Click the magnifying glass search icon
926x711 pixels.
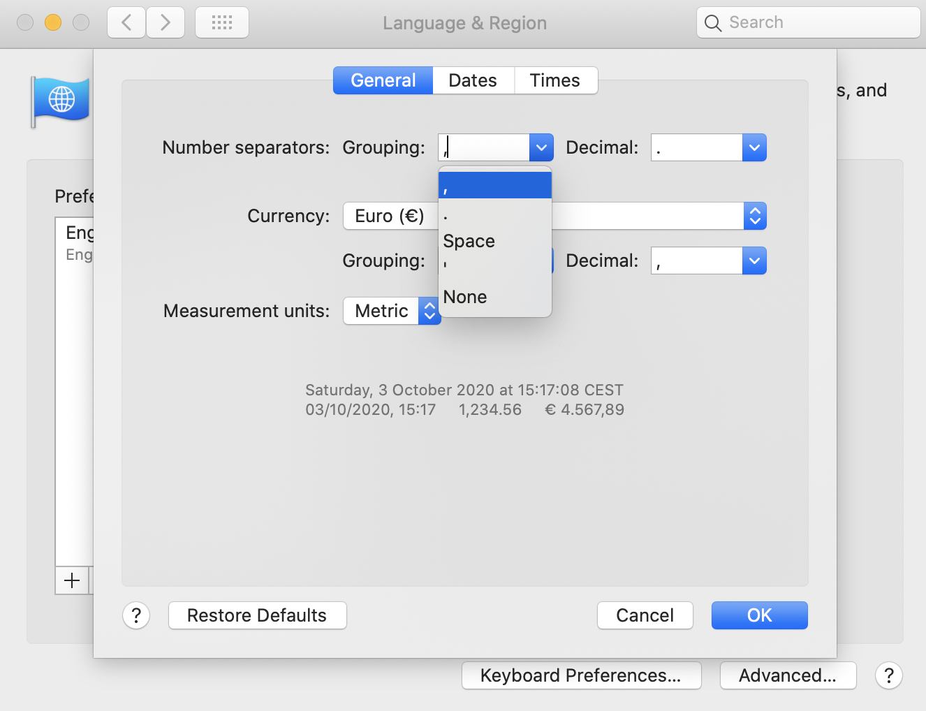[x=712, y=23]
